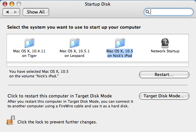Click the lock to prevent further changes
196x132 pixels.
[11, 120]
